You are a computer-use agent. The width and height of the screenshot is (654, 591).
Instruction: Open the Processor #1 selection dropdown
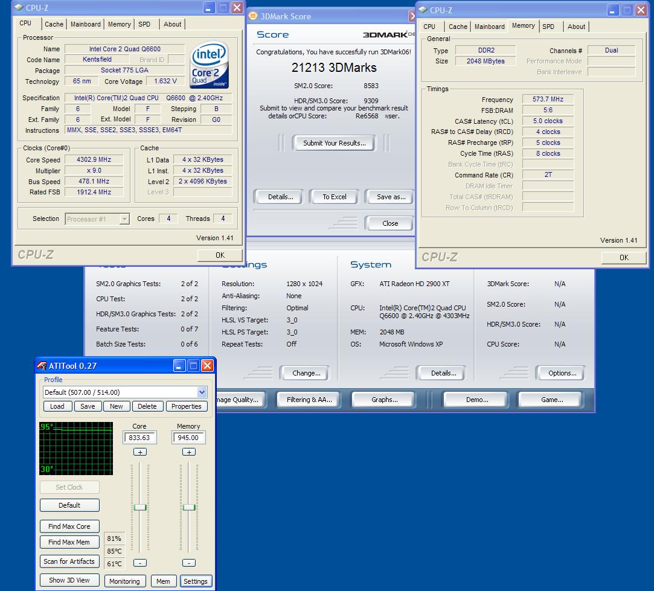(x=124, y=219)
